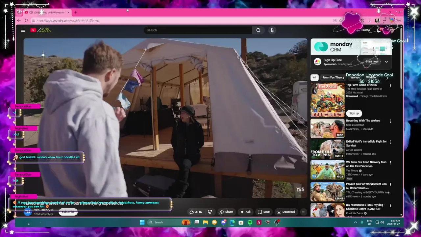Open the Food Delivery Man video thumbnail
This screenshot has height=237, width=421.
pyautogui.click(x=328, y=170)
